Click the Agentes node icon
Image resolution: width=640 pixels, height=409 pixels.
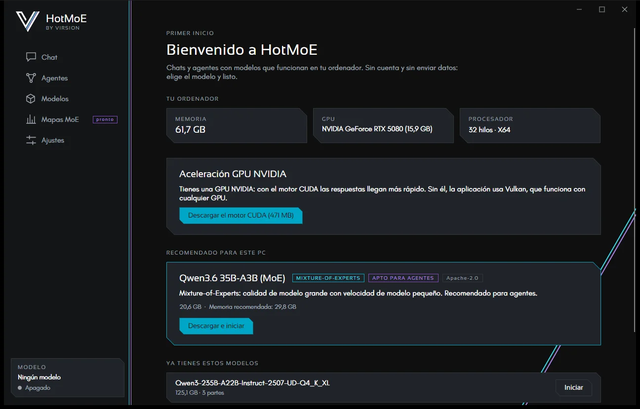pyautogui.click(x=31, y=78)
